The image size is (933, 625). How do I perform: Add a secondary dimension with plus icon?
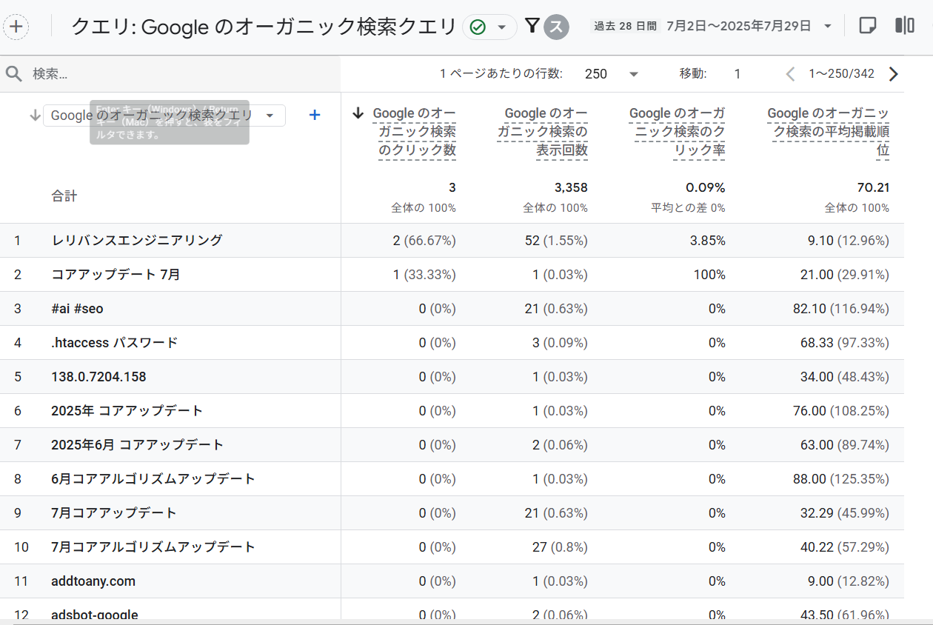(x=315, y=115)
